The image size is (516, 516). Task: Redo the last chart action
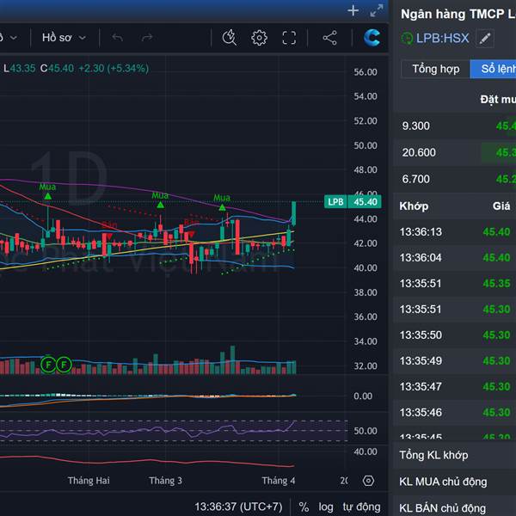pyautogui.click(x=147, y=38)
